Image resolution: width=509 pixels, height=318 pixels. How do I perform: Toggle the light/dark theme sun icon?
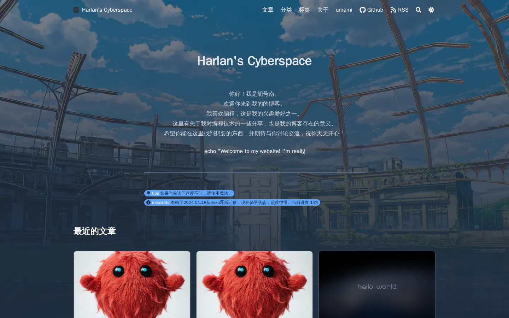[431, 10]
